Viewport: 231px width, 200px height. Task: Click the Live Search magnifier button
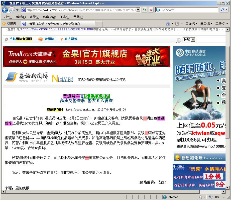tap(222, 10)
